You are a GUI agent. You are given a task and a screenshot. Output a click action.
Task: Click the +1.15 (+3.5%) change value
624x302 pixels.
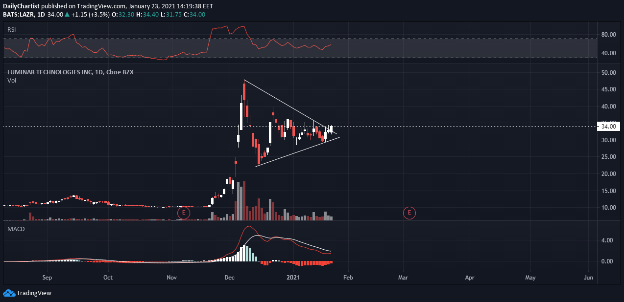[90, 15]
